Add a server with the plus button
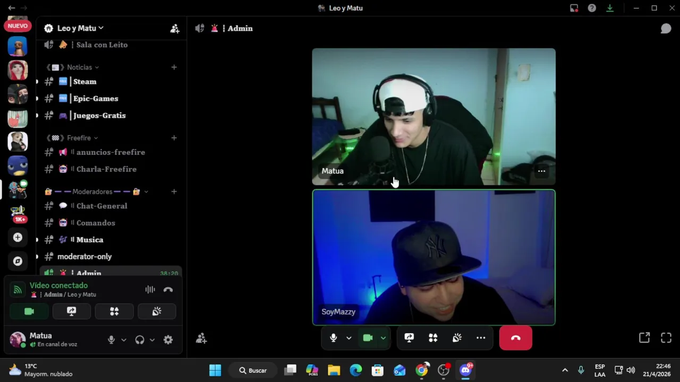 (x=18, y=237)
